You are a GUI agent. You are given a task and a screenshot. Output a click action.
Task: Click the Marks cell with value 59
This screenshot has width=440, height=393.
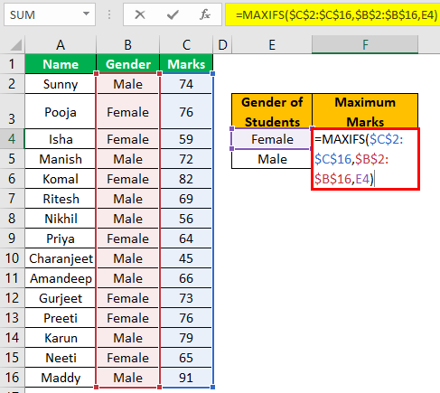point(186,139)
